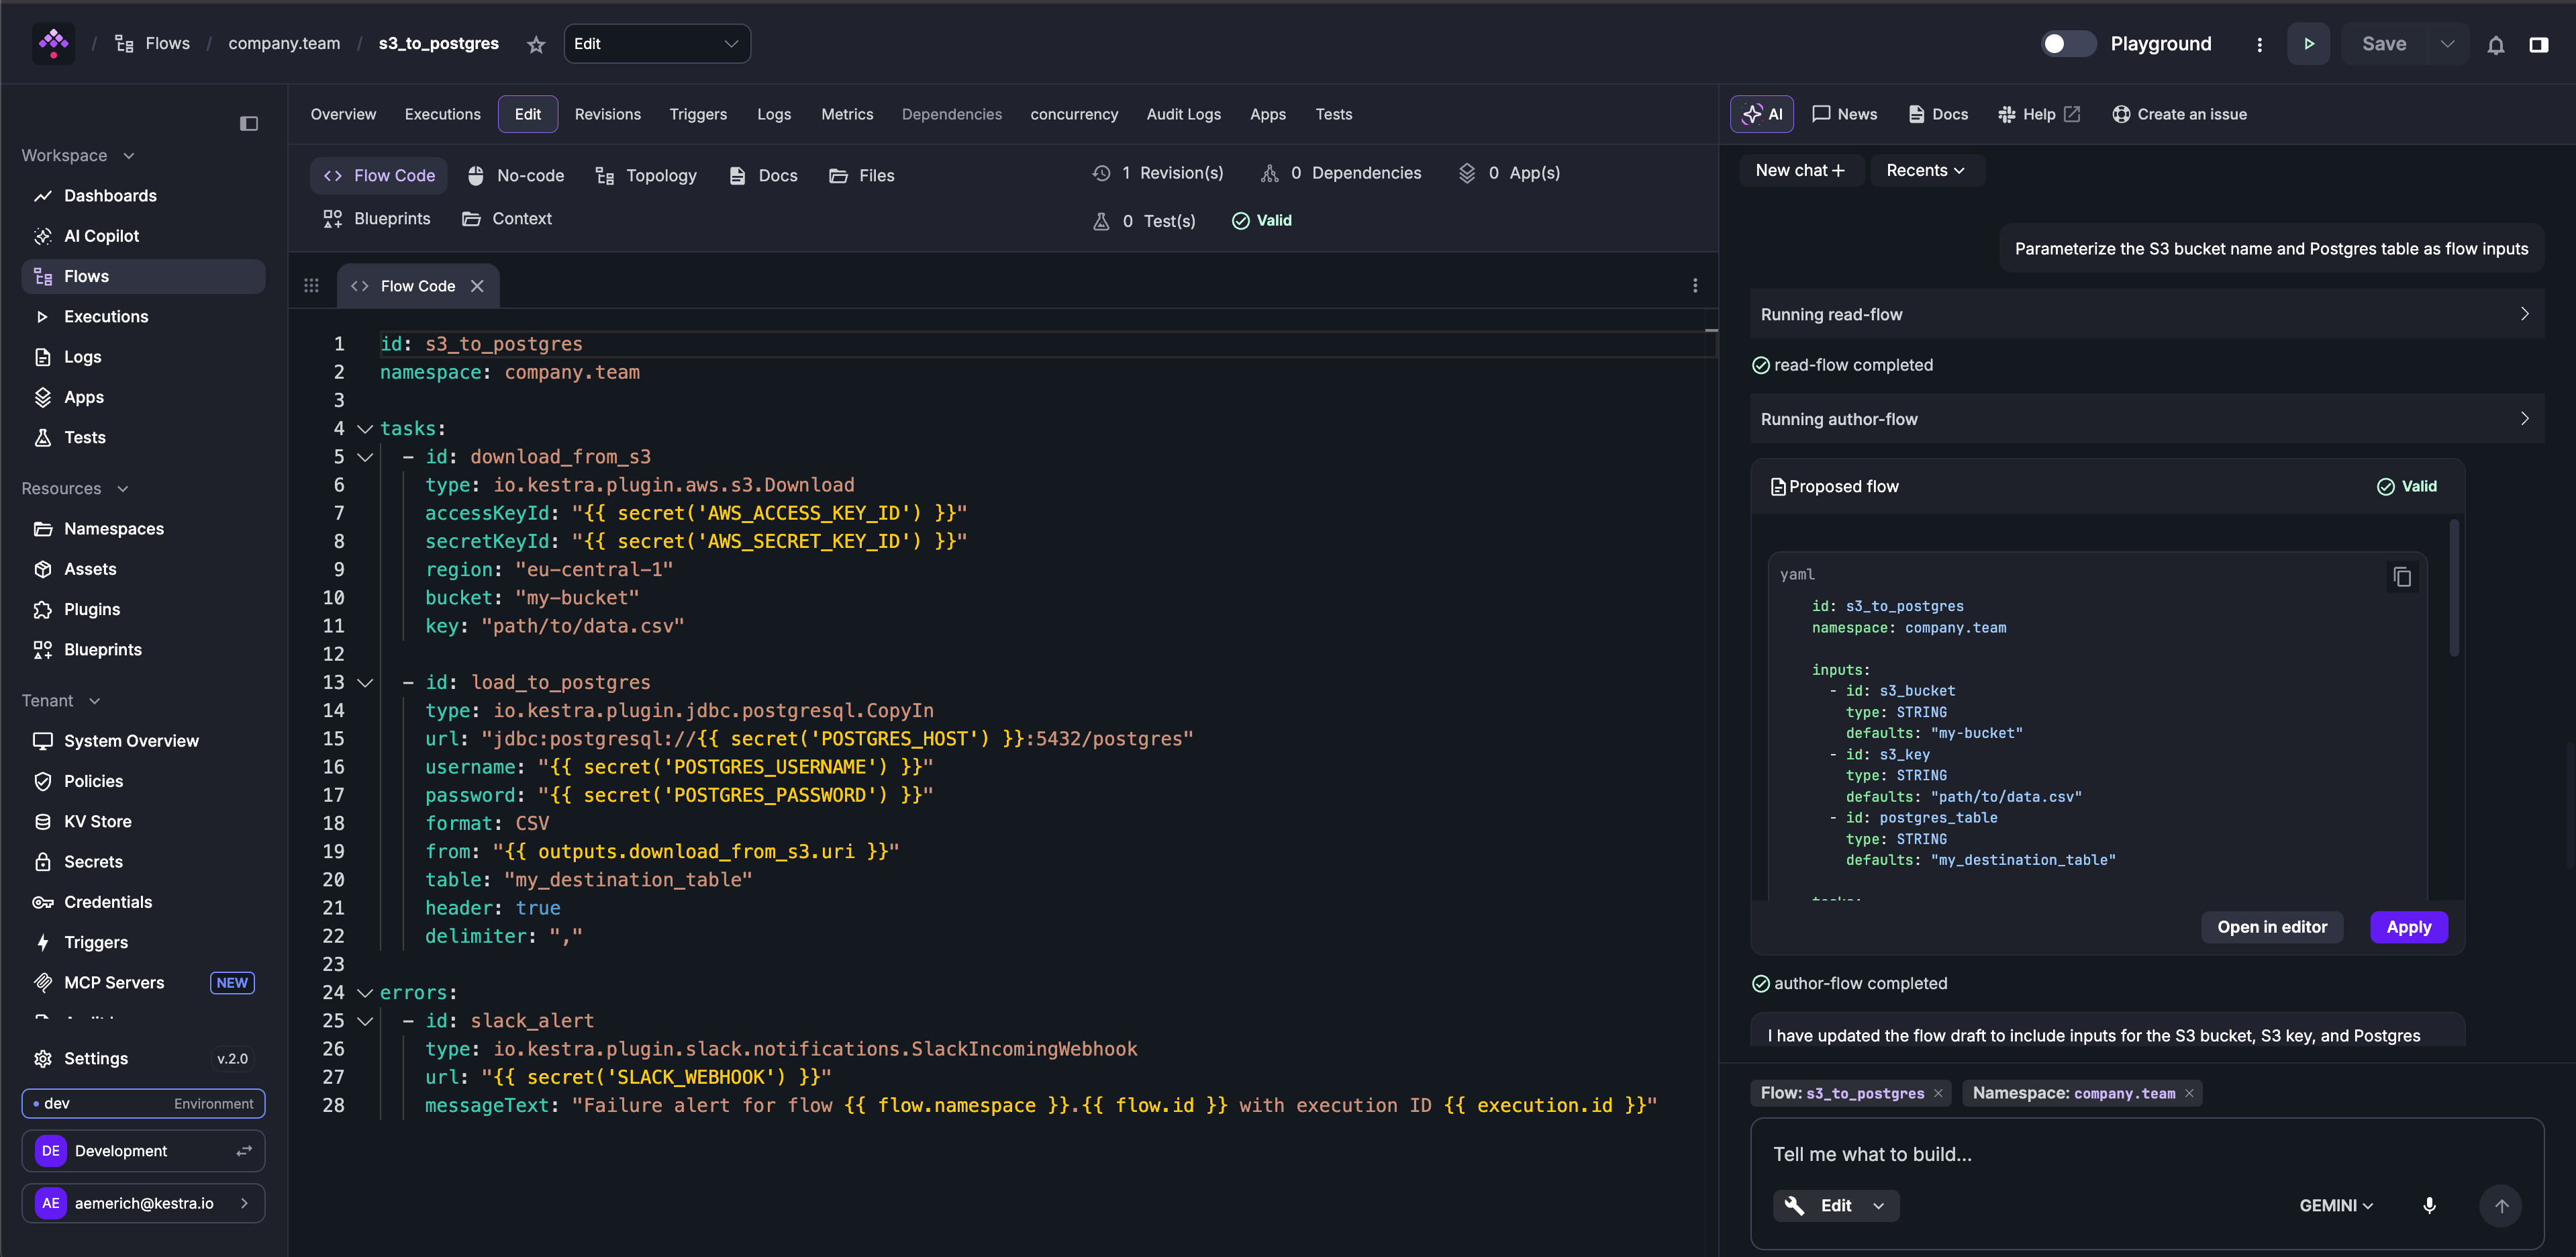Click the grid drag handle beside Flow Code tab

tap(311, 286)
